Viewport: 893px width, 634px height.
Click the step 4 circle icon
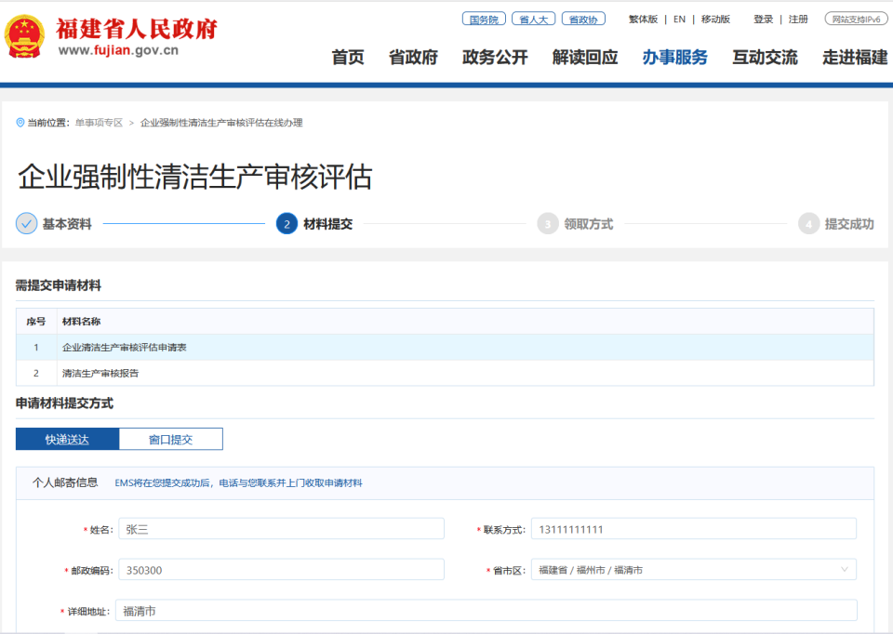[x=808, y=224]
